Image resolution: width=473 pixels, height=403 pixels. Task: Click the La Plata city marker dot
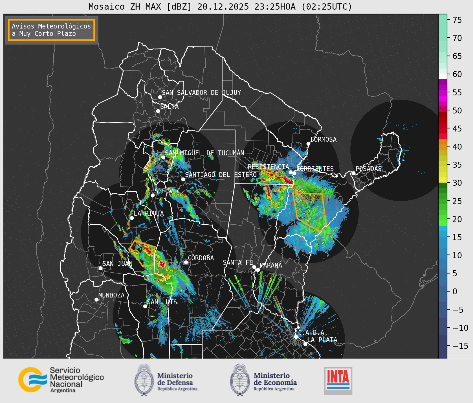(x=305, y=344)
